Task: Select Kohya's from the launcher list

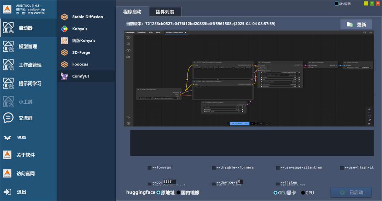Action: [80, 29]
